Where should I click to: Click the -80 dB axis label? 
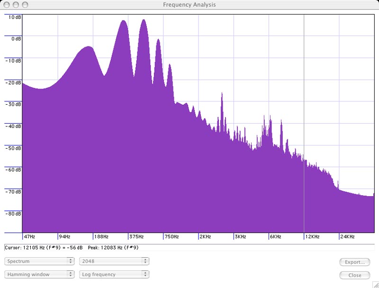(13, 214)
